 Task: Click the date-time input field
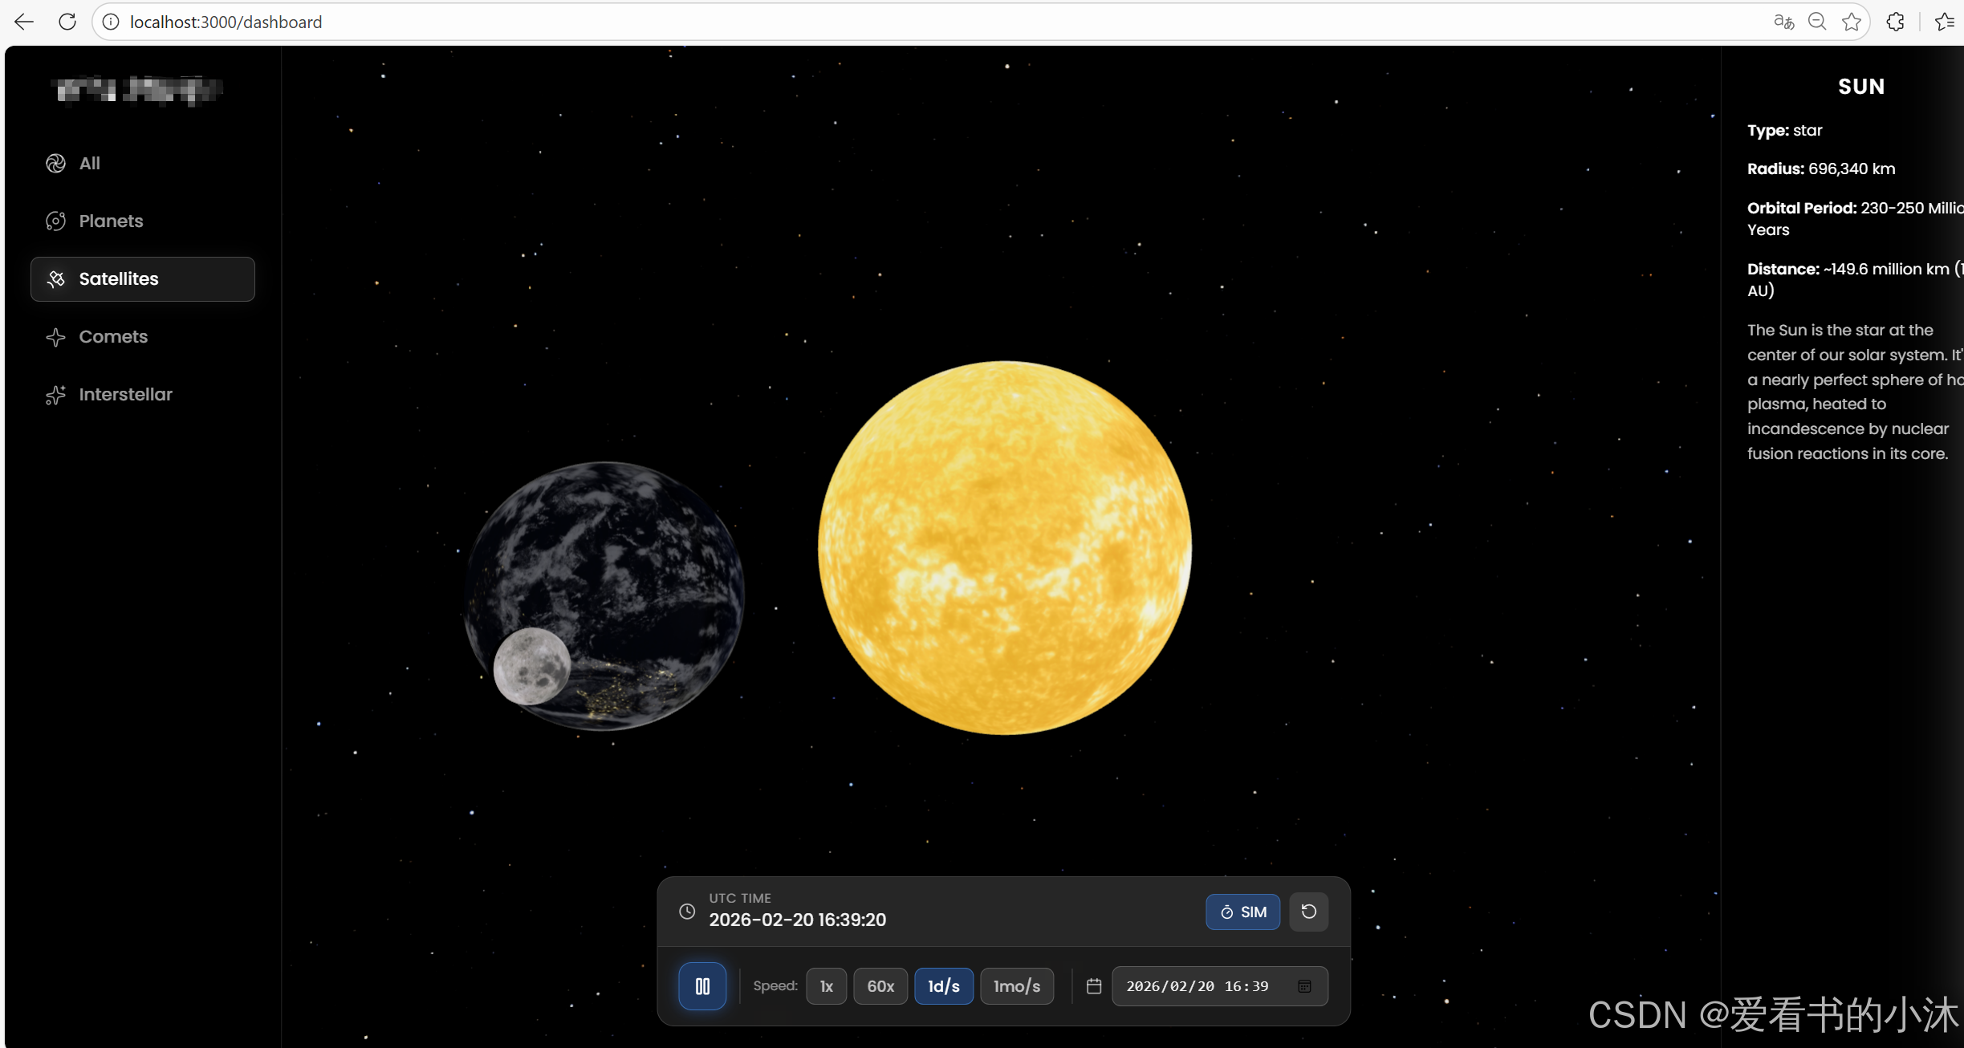[1198, 986]
